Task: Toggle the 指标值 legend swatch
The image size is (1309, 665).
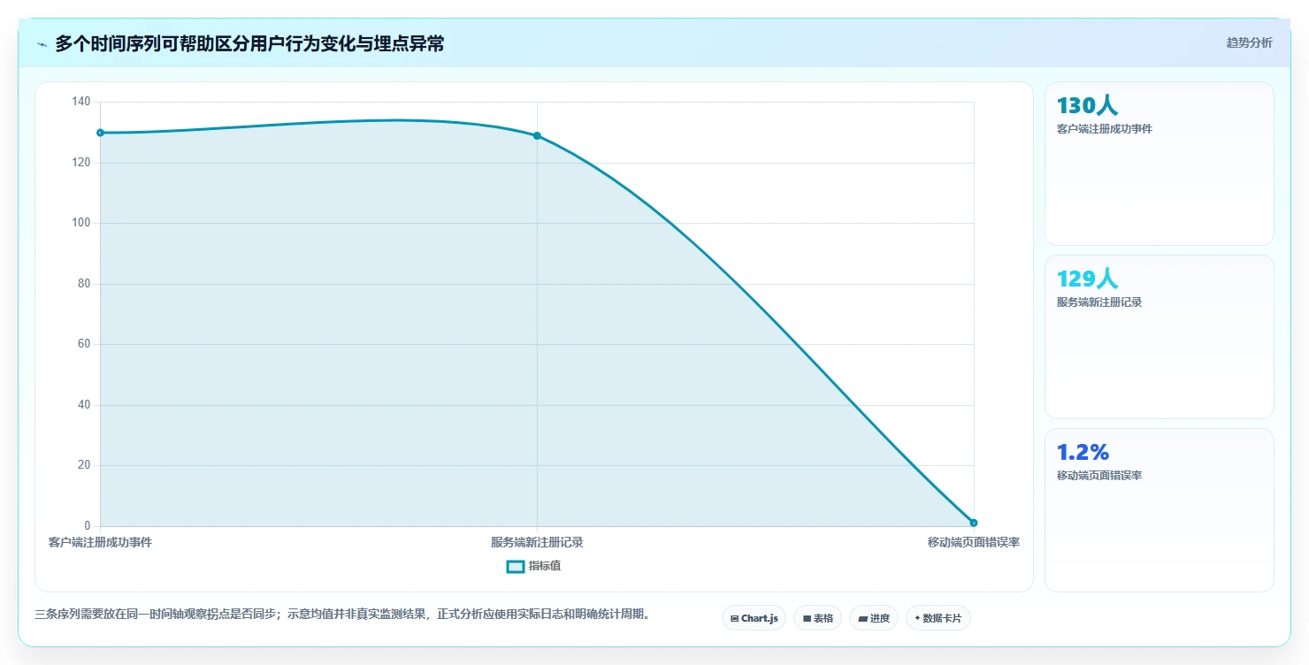Action: pos(516,566)
